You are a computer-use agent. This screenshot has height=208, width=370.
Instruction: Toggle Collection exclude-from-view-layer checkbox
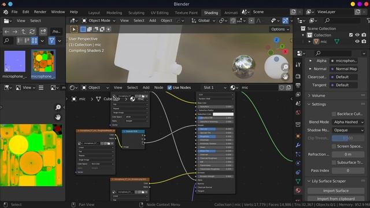coord(351,35)
